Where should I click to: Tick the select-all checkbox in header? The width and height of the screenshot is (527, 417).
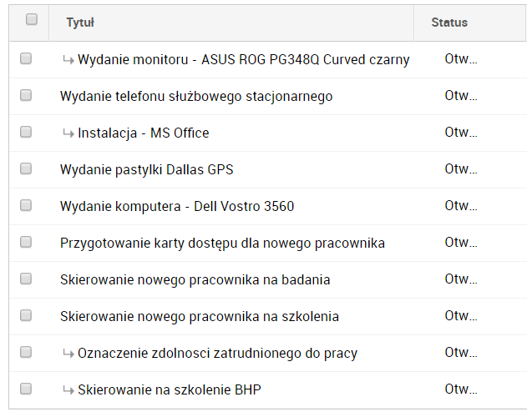32,20
